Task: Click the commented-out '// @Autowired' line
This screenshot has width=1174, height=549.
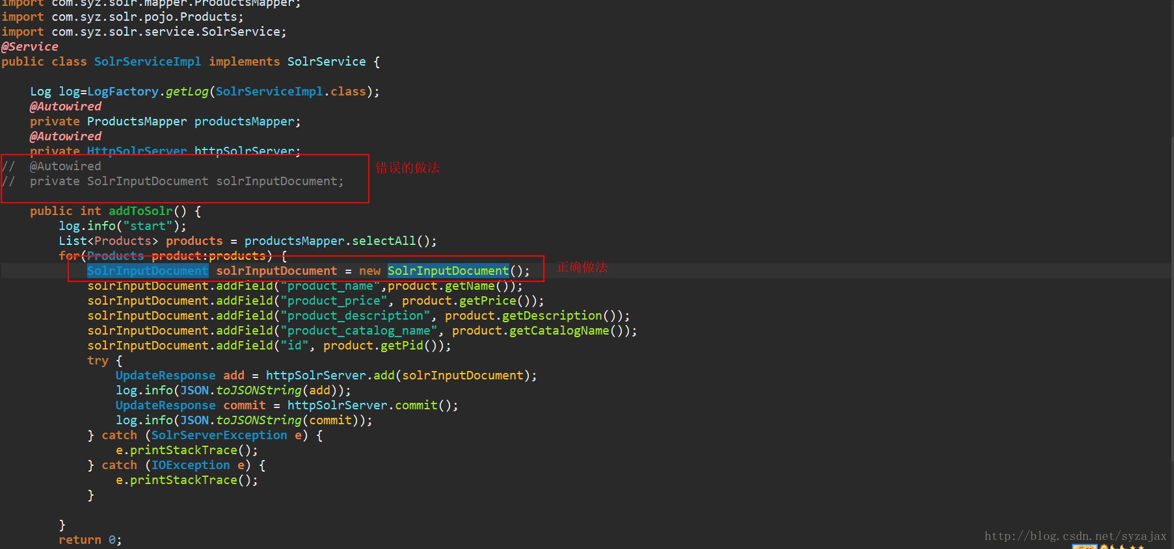Action: [x=51, y=166]
